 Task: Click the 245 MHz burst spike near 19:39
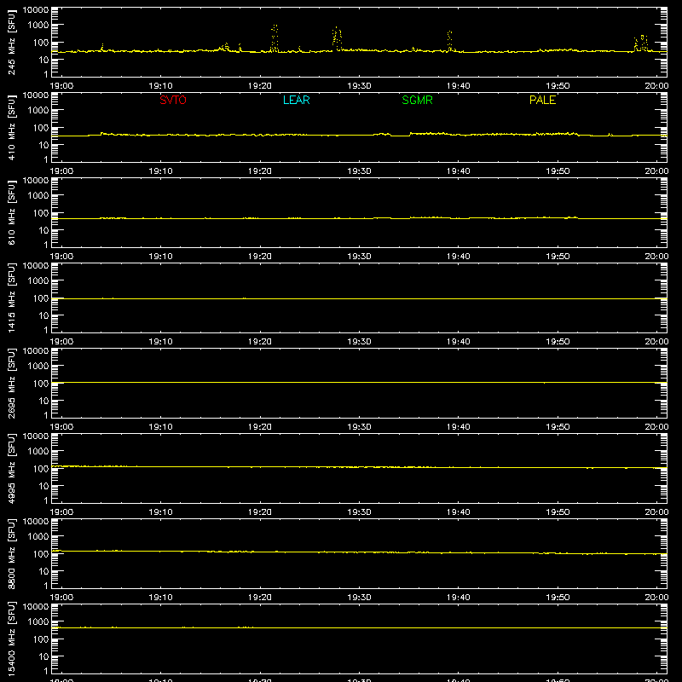pos(450,41)
